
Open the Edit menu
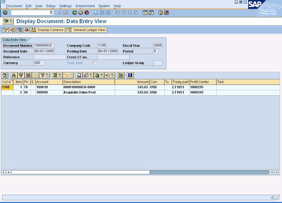[x=28, y=6]
